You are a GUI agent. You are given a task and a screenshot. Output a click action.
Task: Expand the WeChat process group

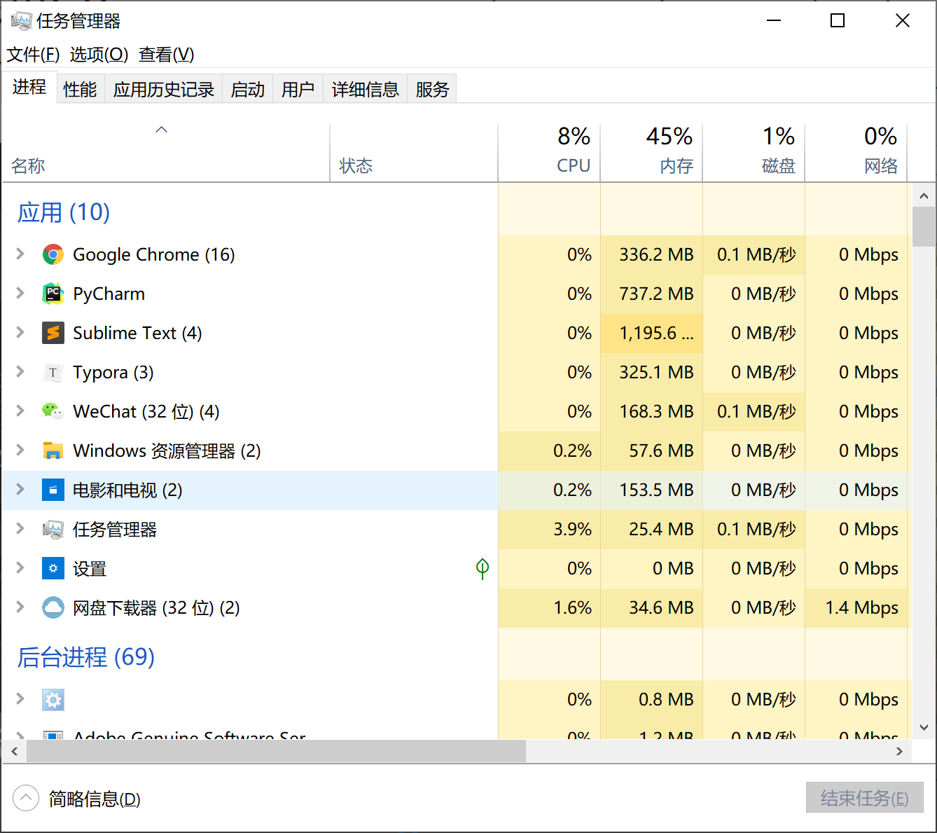20,411
